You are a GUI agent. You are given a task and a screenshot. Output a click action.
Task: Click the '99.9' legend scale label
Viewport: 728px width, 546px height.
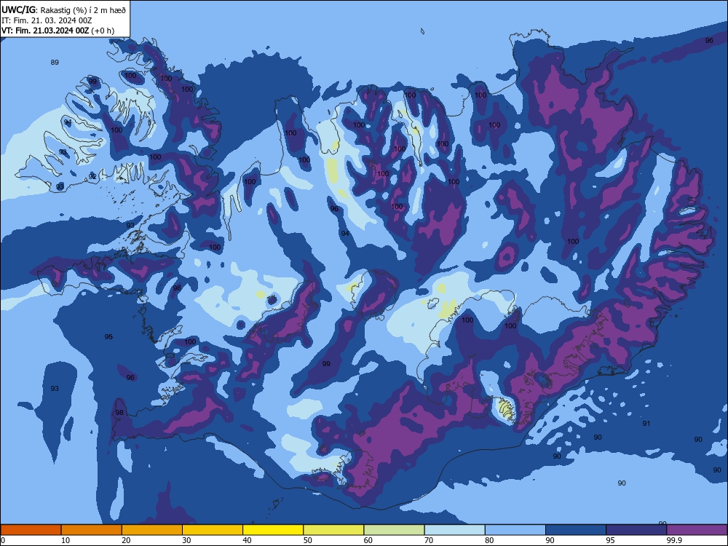[x=674, y=540]
